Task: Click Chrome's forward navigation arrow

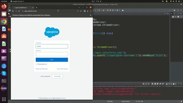Action: pos(16,11)
